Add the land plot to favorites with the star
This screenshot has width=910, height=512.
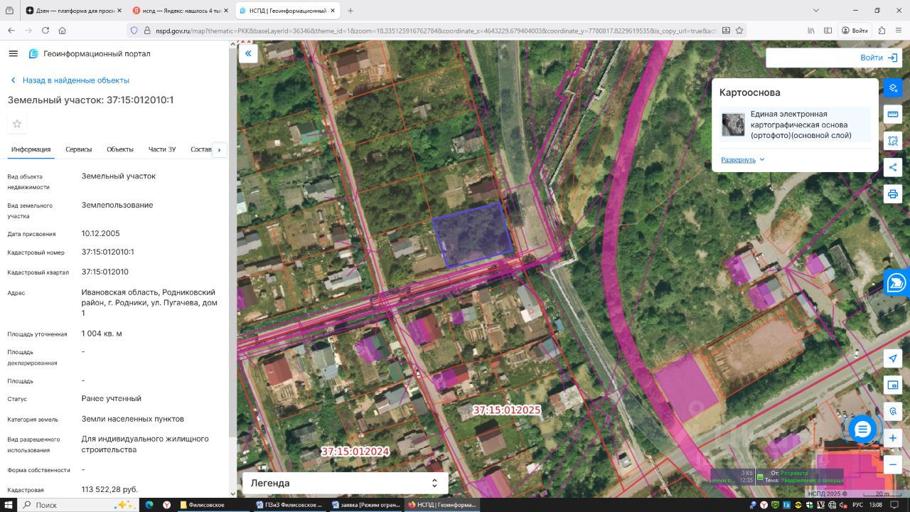[x=17, y=124]
